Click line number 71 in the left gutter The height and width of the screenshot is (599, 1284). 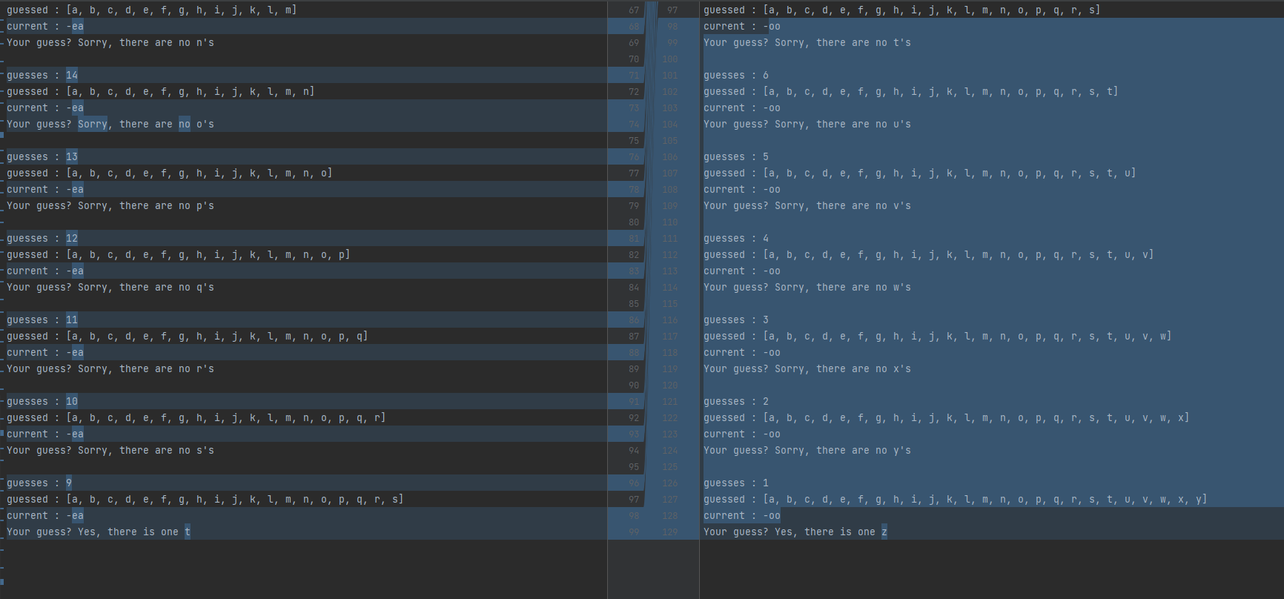point(633,76)
